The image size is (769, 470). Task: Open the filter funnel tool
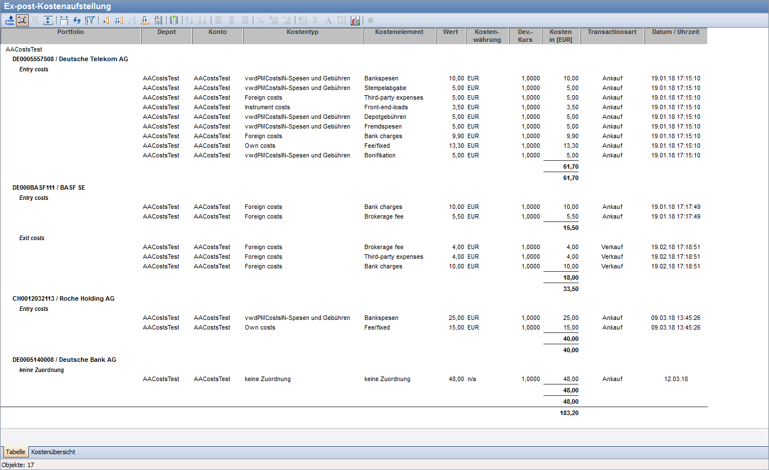pyautogui.click(x=90, y=20)
